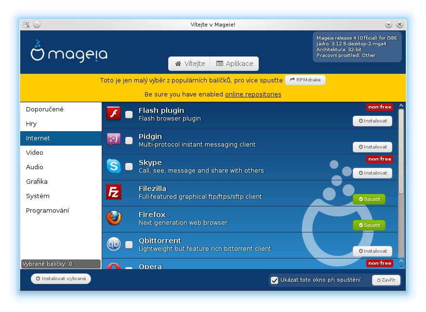426x312 pixels.
Task: Select the Internet category
Action: point(61,138)
